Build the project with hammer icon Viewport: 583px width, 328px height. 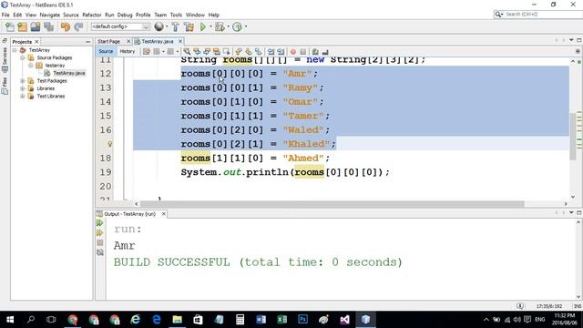[x=176, y=26]
